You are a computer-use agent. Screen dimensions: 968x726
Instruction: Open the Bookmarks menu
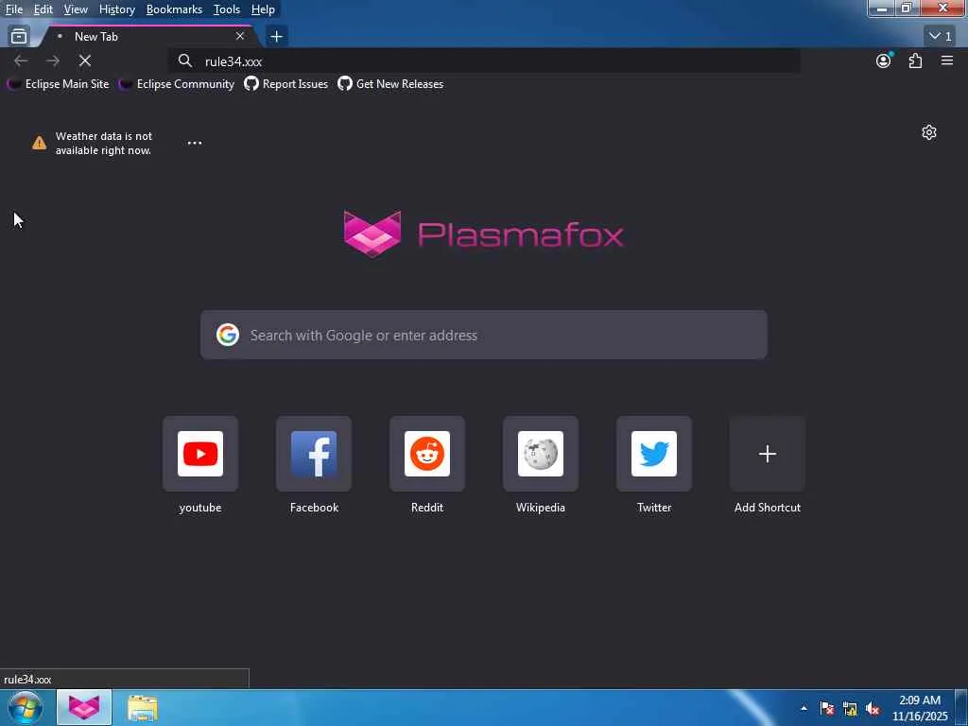click(x=174, y=9)
